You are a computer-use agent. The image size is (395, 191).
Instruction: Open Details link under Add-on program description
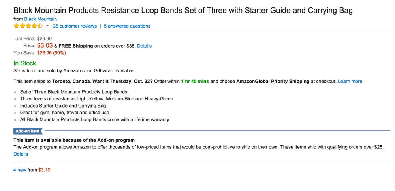(21, 154)
